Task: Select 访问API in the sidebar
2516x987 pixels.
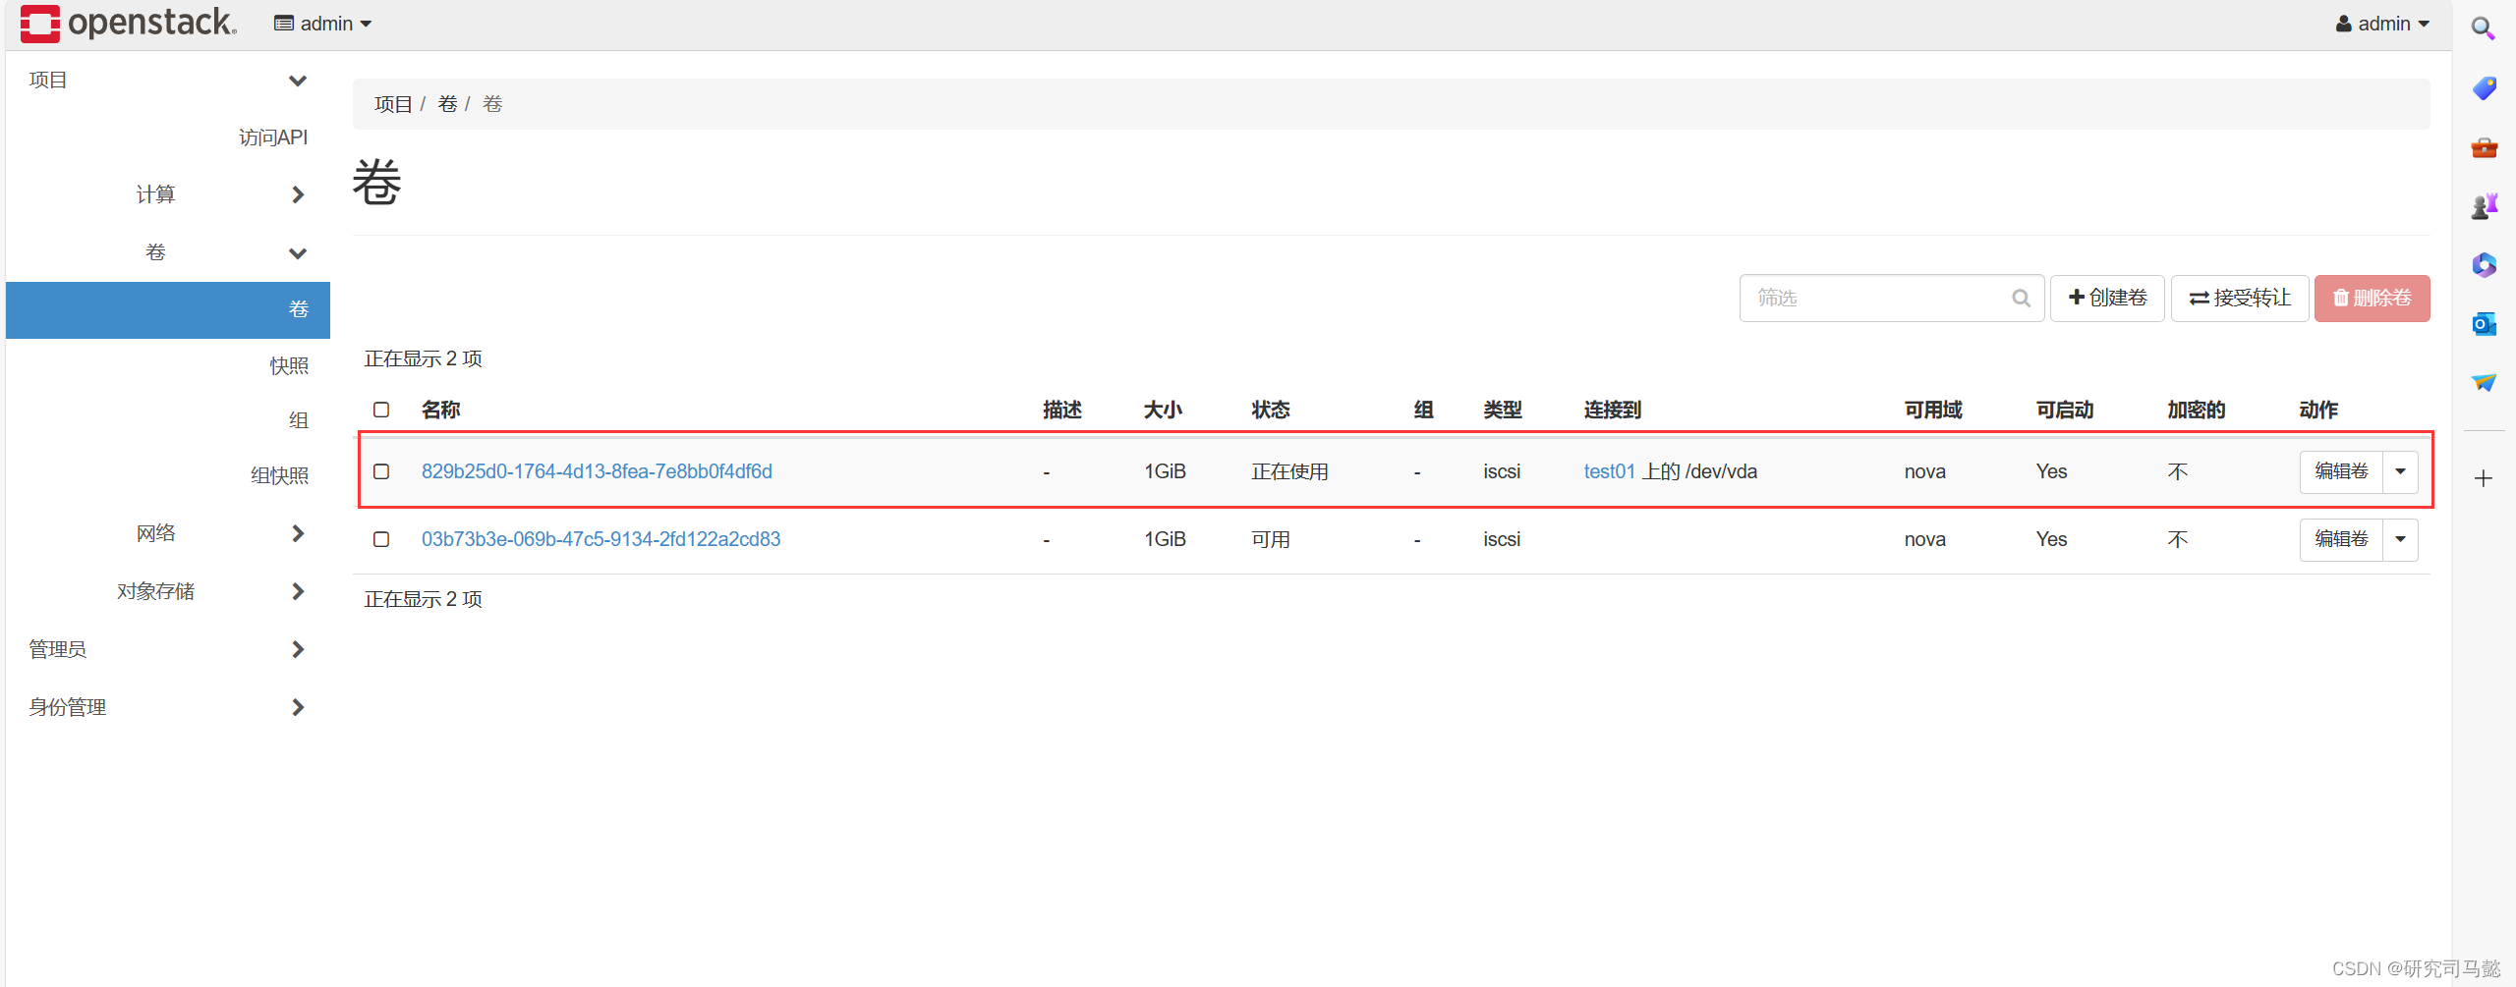Action: 273,137
